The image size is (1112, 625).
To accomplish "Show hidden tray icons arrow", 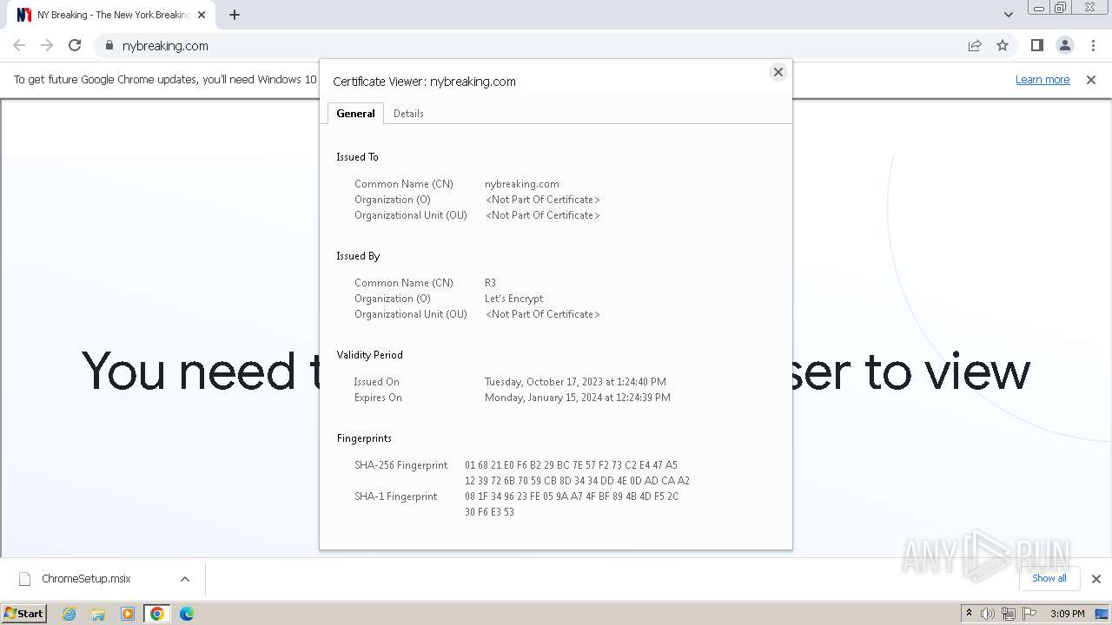I will coord(969,614).
